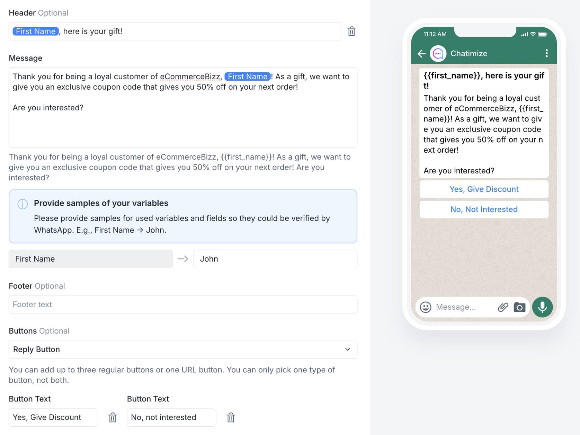580x435 pixels.
Task: Click the 'No, Not Interested' preview reply
Action: (x=484, y=209)
